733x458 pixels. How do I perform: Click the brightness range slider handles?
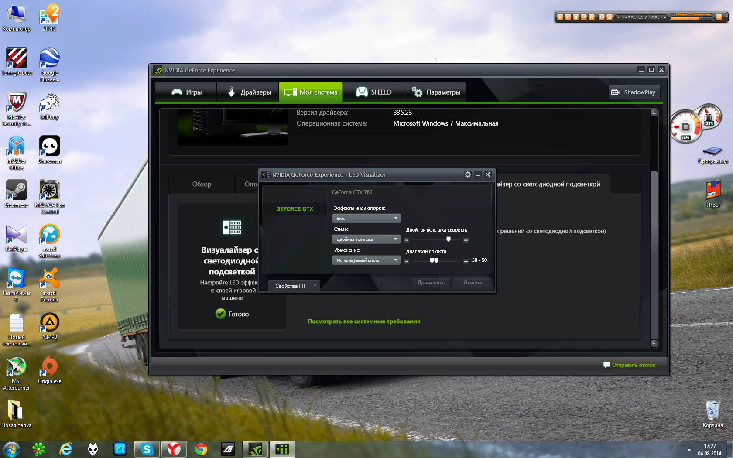[x=434, y=260]
